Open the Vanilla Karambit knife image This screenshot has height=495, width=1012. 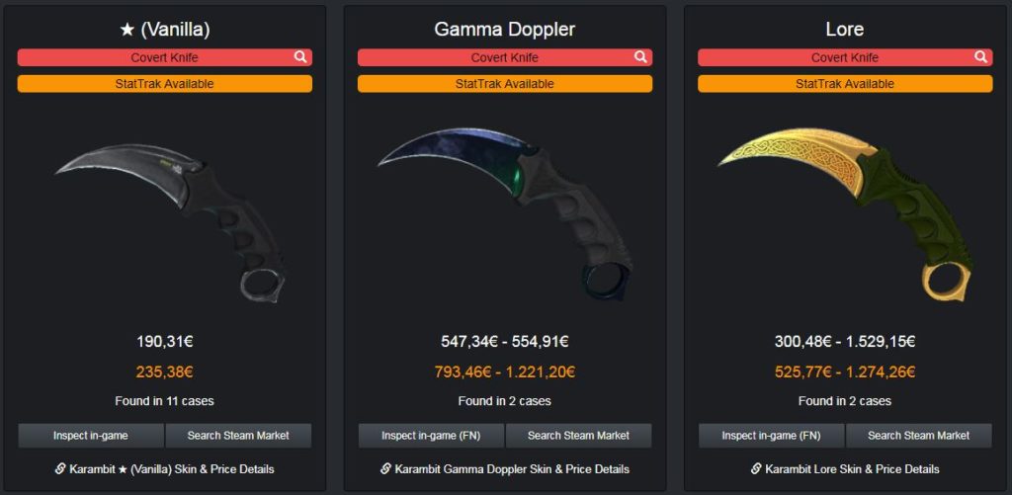coord(171,222)
